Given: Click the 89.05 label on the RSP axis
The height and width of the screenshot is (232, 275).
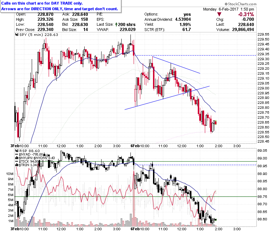Looking at the screenshot, I should [x=262, y=151].
